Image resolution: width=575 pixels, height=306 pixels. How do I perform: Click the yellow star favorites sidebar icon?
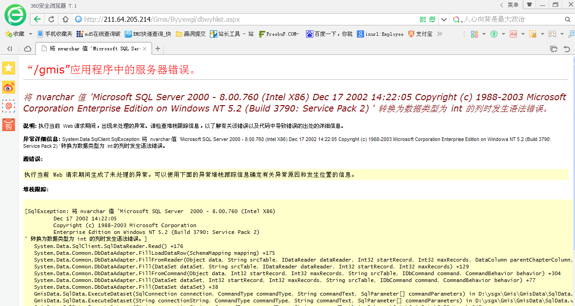(9, 68)
